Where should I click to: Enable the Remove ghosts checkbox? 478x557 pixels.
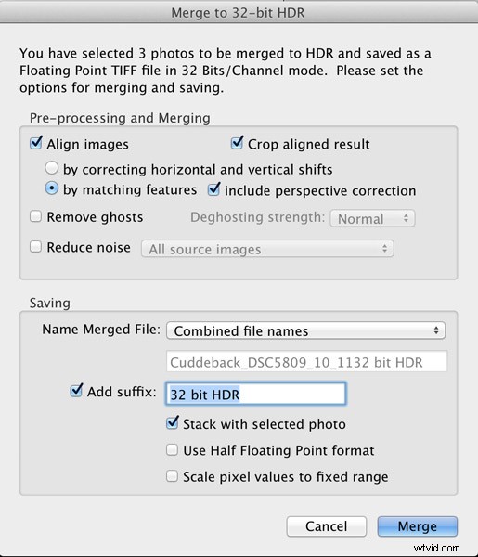(x=35, y=216)
